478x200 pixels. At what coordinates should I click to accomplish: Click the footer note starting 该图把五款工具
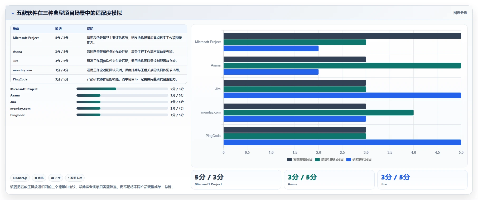92,187
